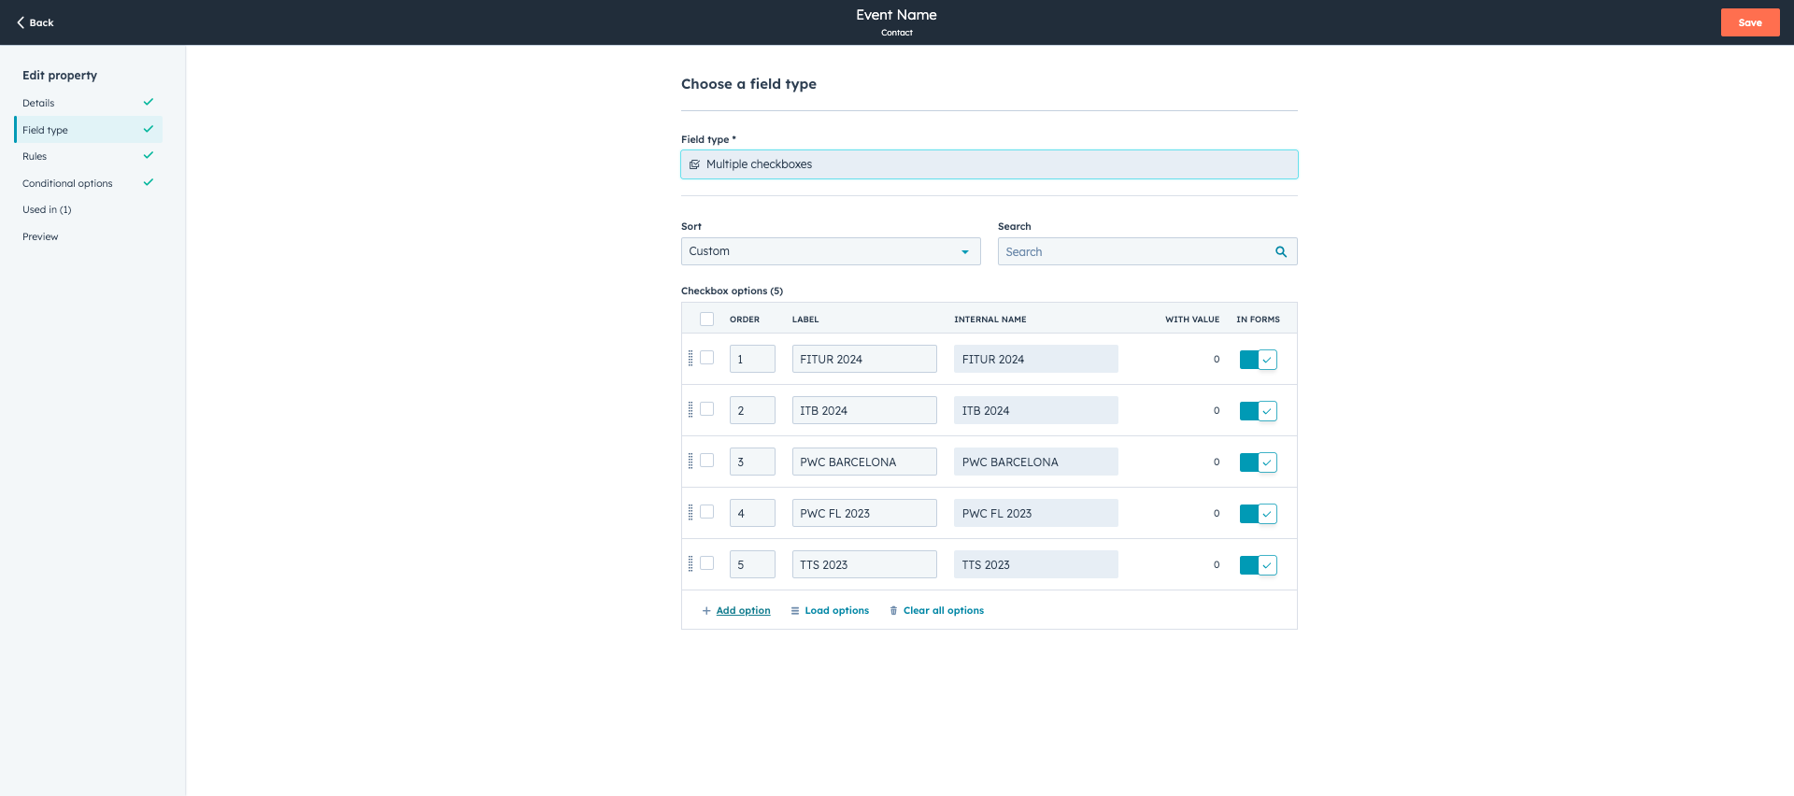Open Conditional options in the sidebar
Screen dimensions: 1794x796
point(88,183)
